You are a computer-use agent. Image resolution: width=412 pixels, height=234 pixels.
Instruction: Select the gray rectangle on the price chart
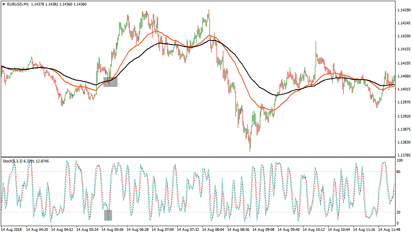(x=110, y=82)
